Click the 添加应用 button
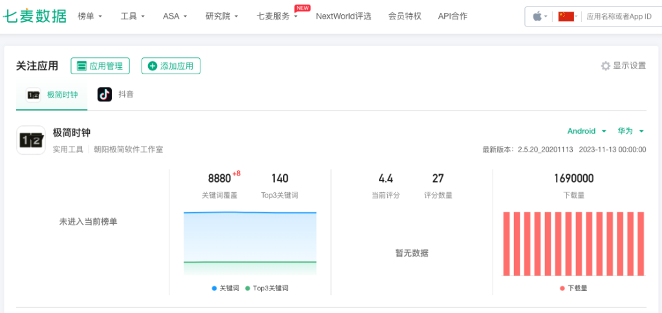The image size is (662, 313). [x=171, y=66]
